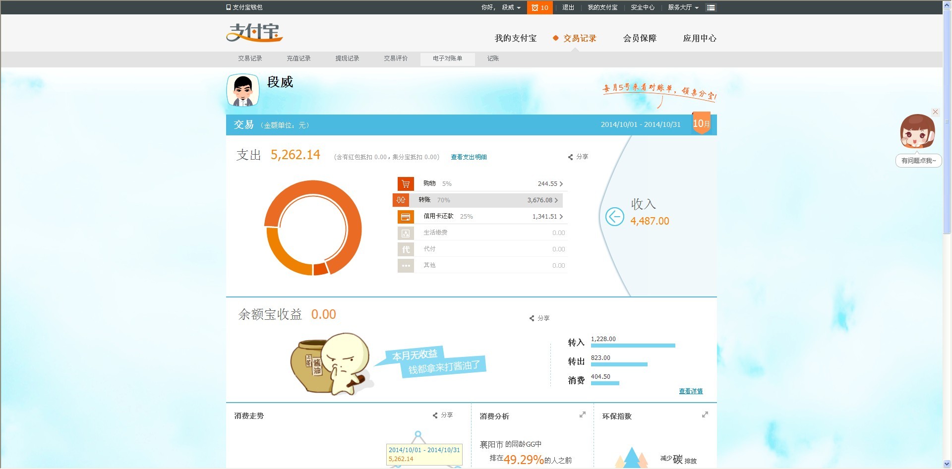Click the 购物 shopping cart icon
952x469 pixels.
click(x=406, y=184)
